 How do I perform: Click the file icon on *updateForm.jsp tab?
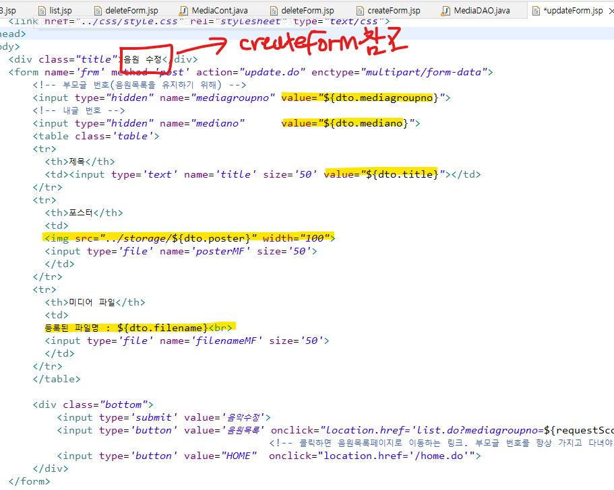pyautogui.click(x=536, y=11)
